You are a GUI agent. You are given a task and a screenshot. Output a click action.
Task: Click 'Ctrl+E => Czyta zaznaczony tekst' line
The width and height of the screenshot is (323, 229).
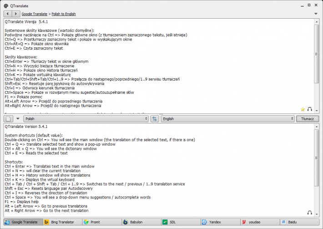click(34, 48)
